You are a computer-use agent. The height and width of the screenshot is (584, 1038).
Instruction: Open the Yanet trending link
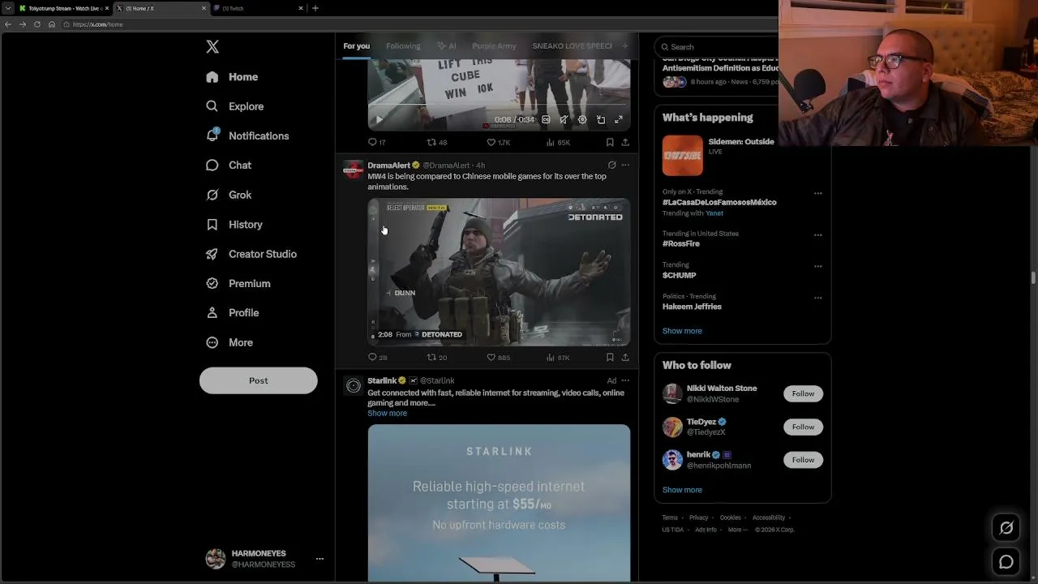714,213
